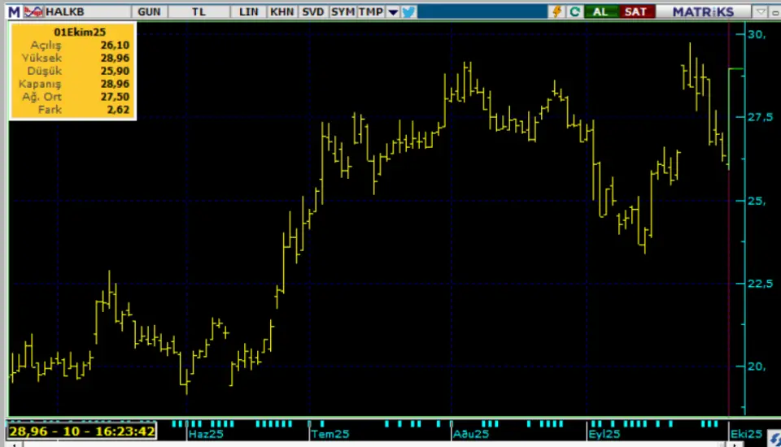The image size is (781, 447).
Task: Open the GUN period selector
Action: pyautogui.click(x=149, y=11)
